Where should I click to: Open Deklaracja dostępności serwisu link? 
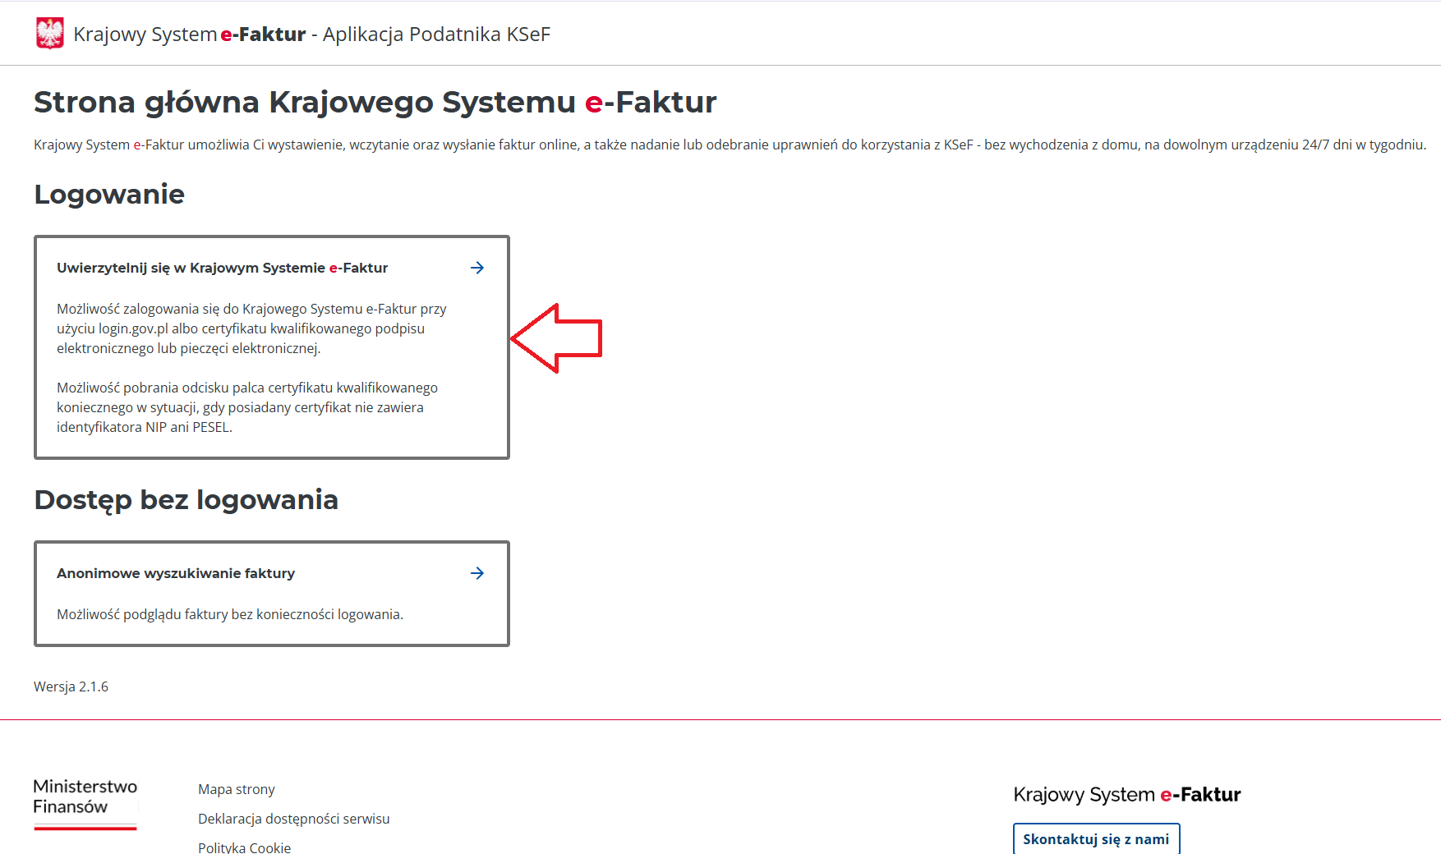click(294, 819)
